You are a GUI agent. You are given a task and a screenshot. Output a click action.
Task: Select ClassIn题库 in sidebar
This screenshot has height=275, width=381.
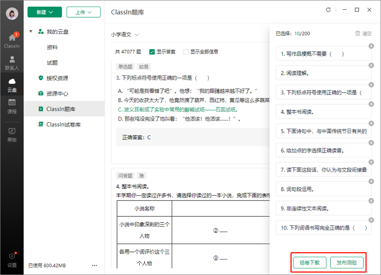tap(64, 109)
